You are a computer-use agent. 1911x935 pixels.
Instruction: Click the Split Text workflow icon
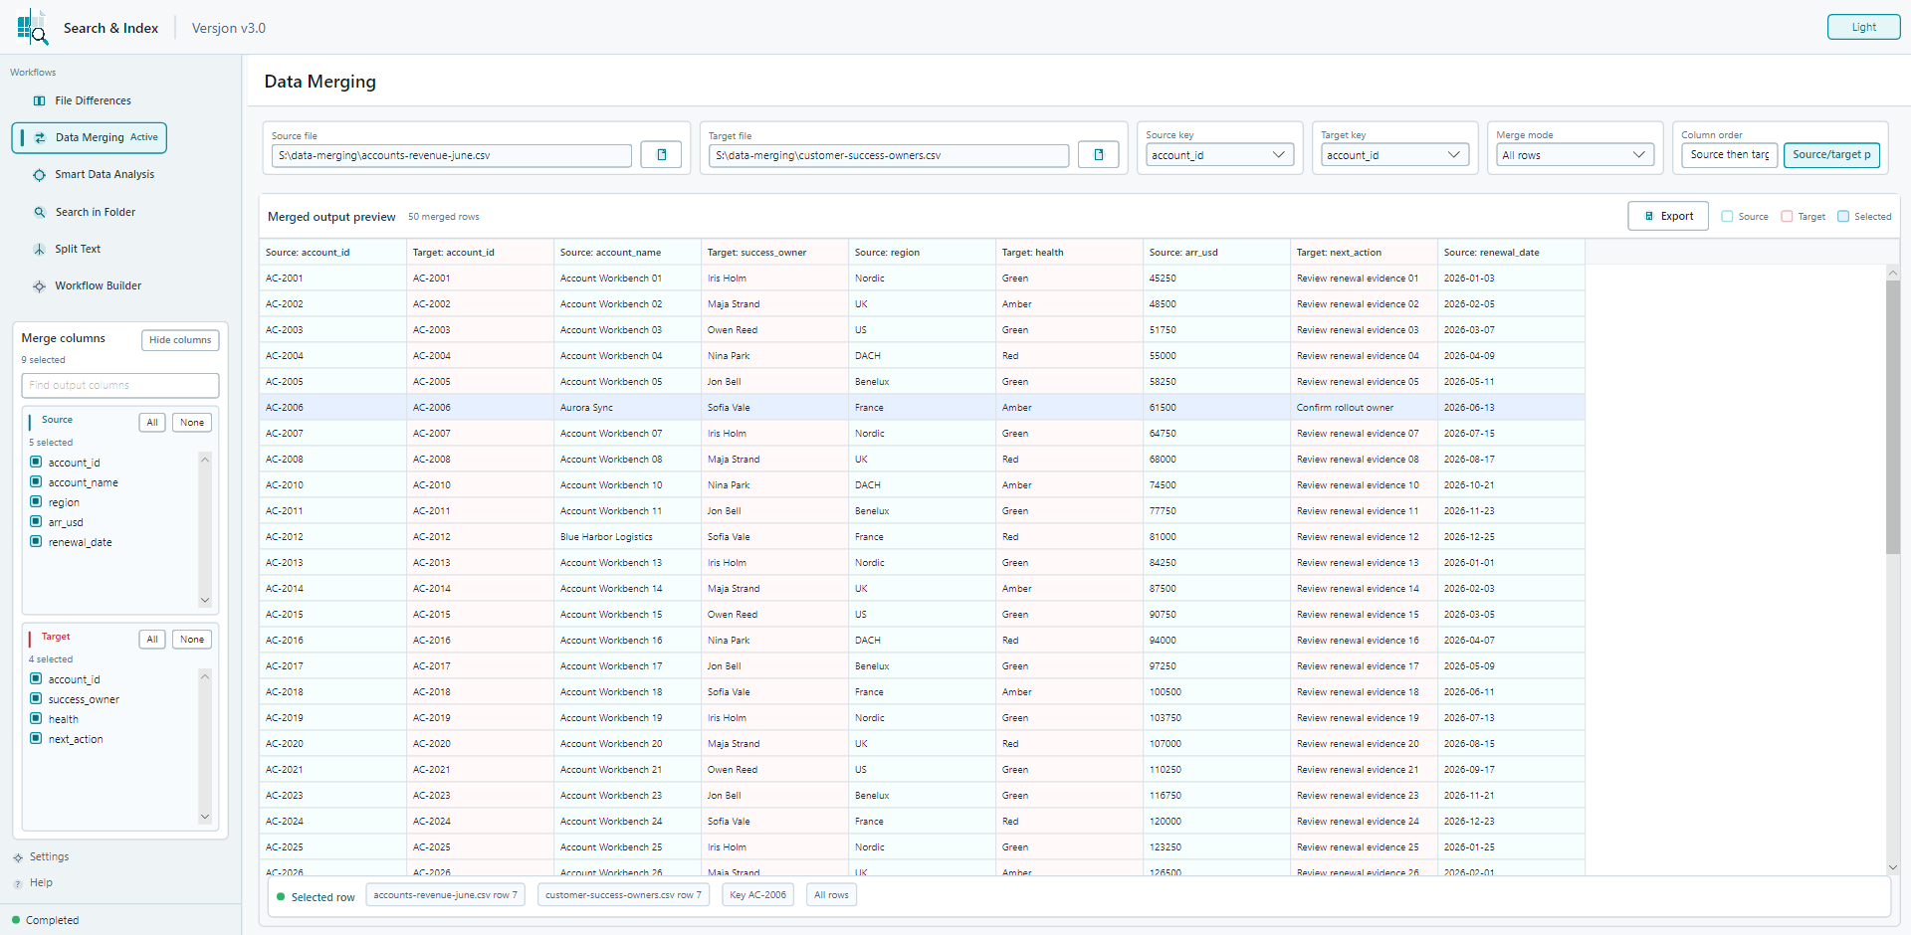pos(40,249)
